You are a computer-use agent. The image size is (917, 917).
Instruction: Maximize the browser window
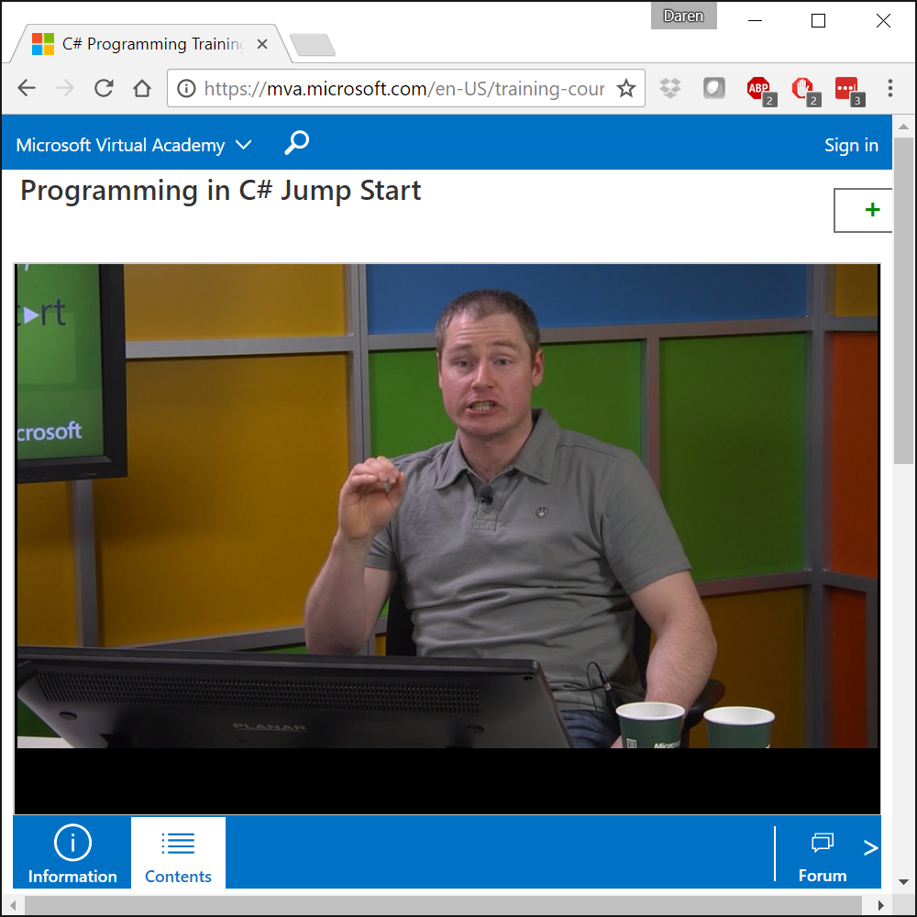[x=818, y=20]
